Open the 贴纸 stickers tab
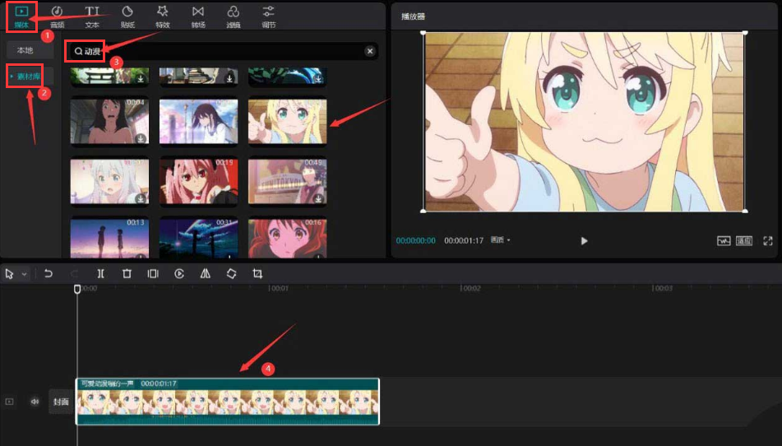Viewport: 782px width, 446px height. pyautogui.click(x=127, y=16)
